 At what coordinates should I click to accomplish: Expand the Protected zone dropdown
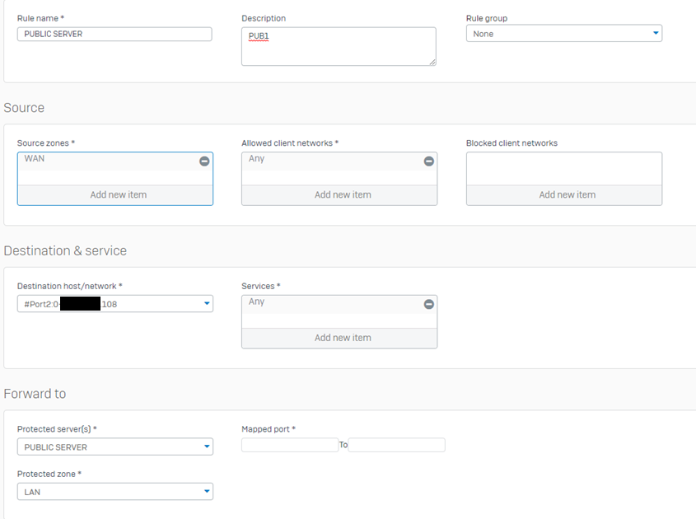coord(206,492)
